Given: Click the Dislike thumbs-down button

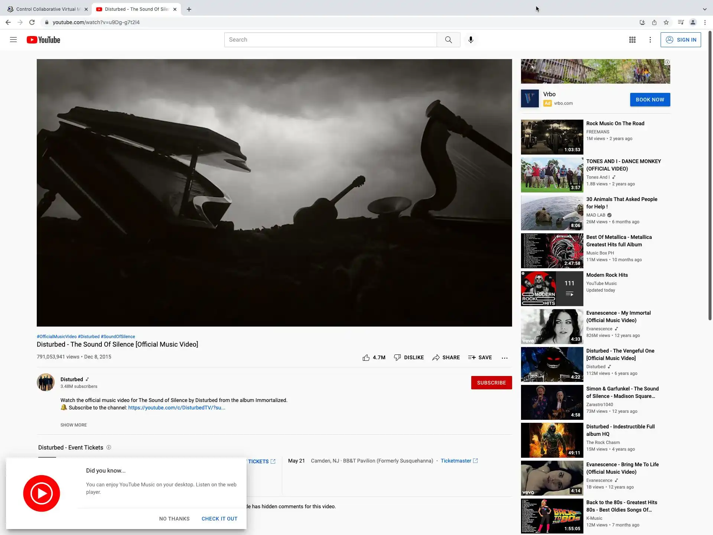Looking at the screenshot, I should click(x=397, y=357).
